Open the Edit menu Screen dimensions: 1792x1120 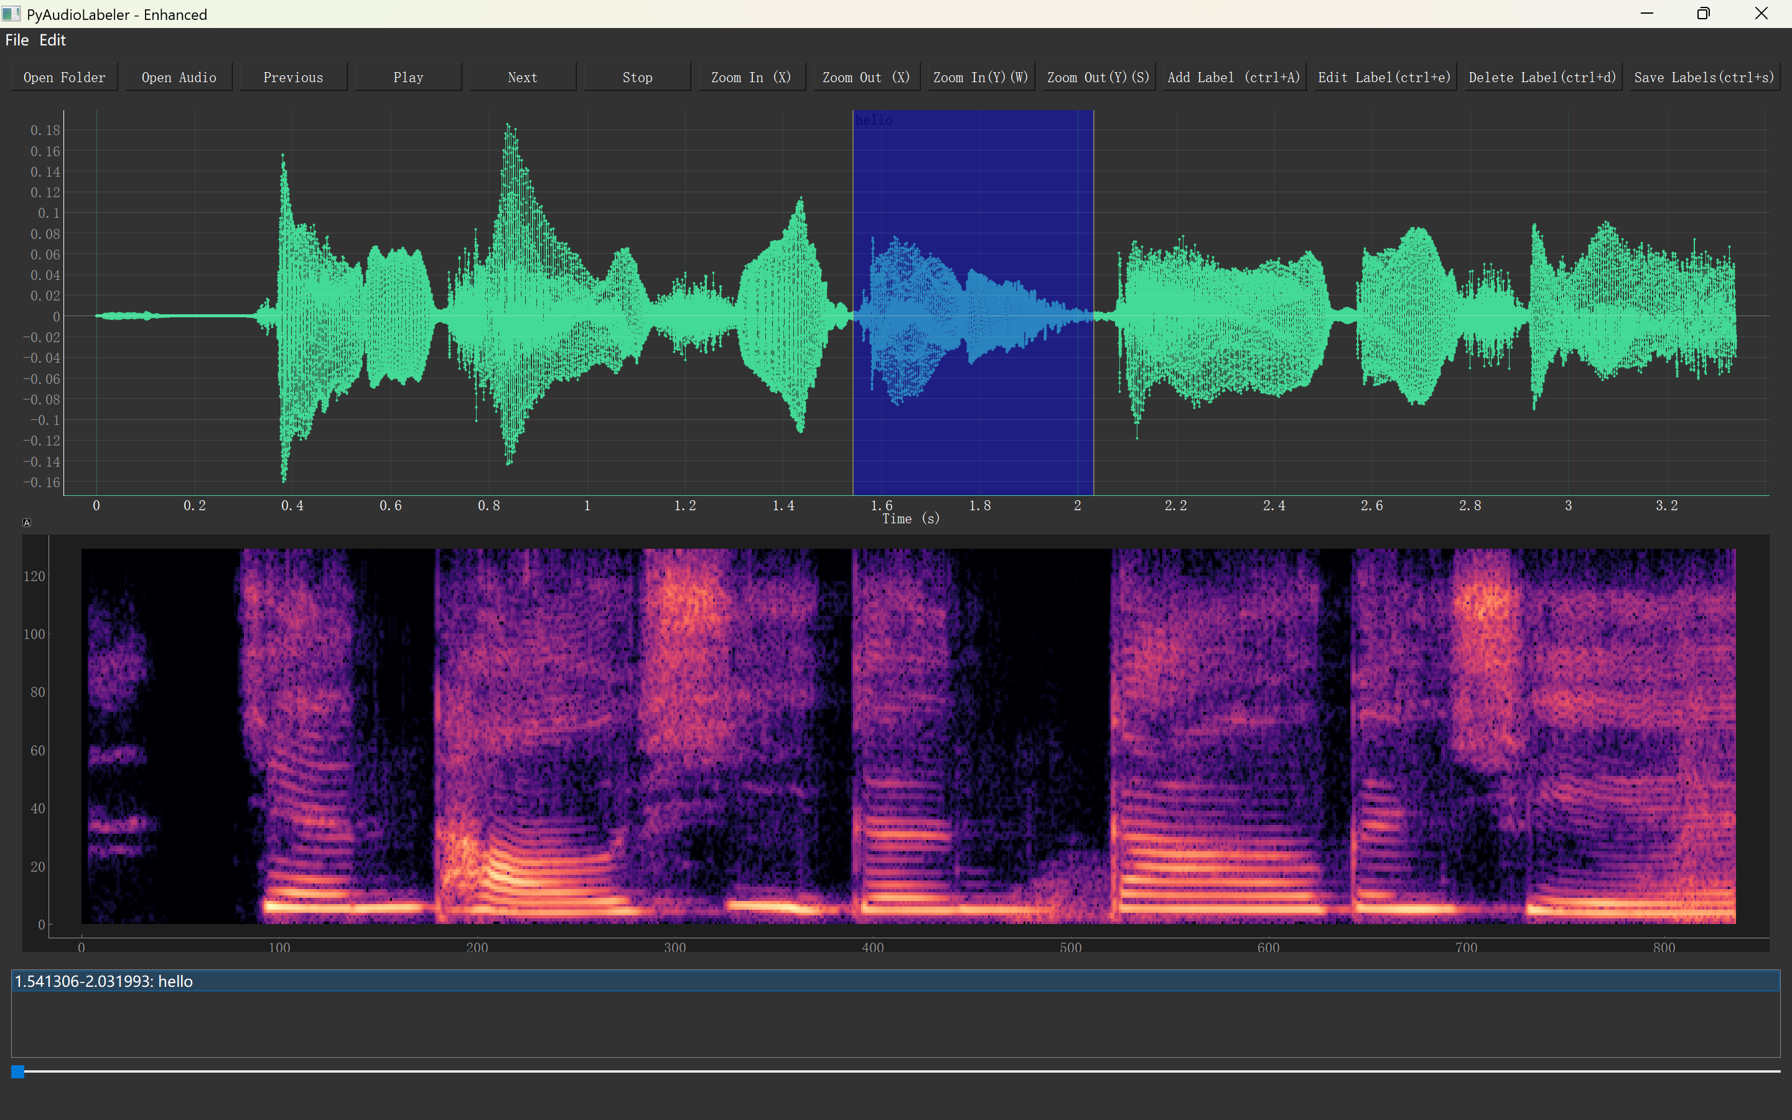tap(52, 40)
